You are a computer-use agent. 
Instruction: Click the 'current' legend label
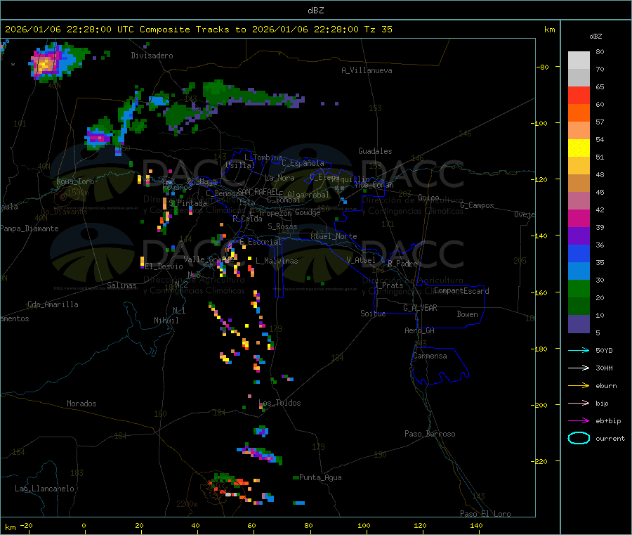pyautogui.click(x=610, y=439)
